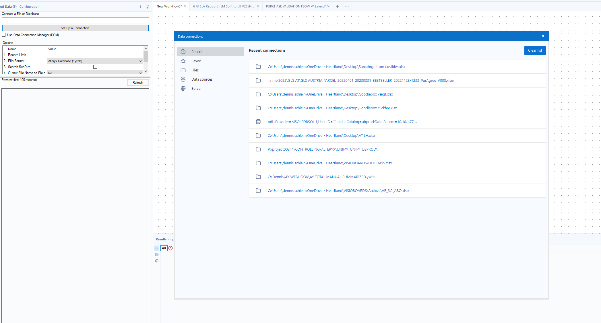Switch to 6 AY SLA Rapport tab

[x=223, y=6]
